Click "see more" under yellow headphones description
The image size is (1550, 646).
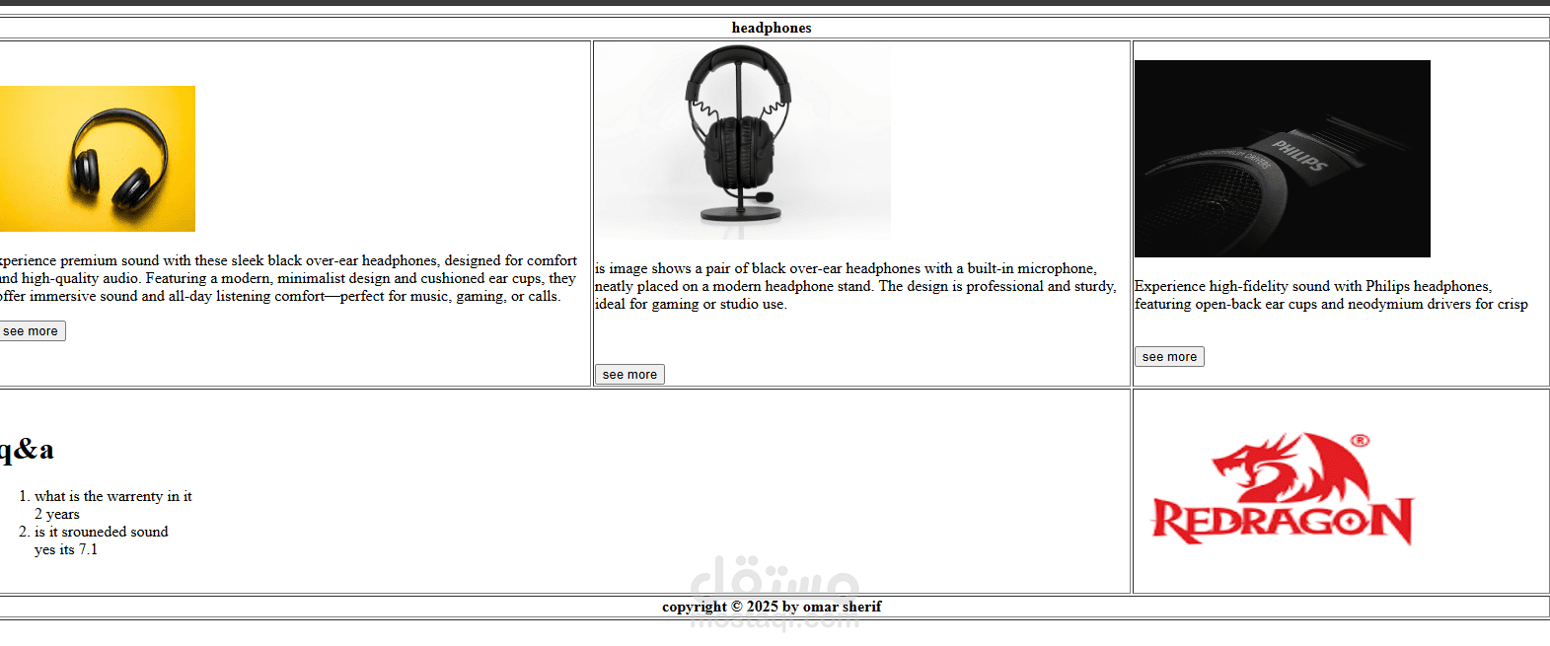[31, 331]
